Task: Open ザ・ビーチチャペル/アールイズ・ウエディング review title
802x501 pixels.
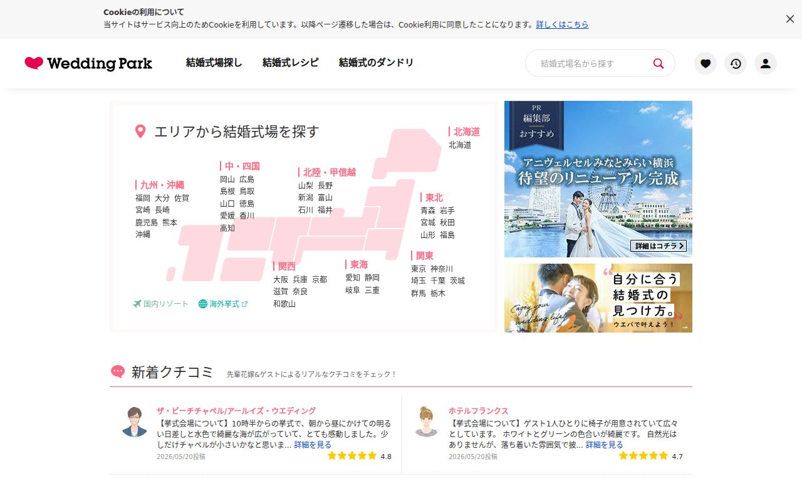Action: point(236,411)
